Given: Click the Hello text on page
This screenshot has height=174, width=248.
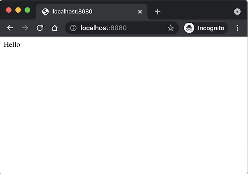Looking at the screenshot, I should [12, 44].
